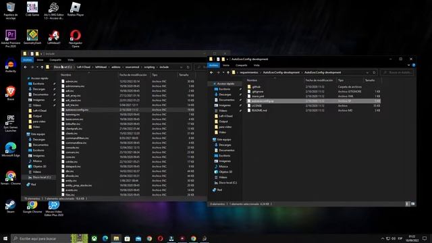This screenshot has width=432, height=243.
Task: Open Compartir tab in AutoExecConfig-development window
Action: pos(242,65)
